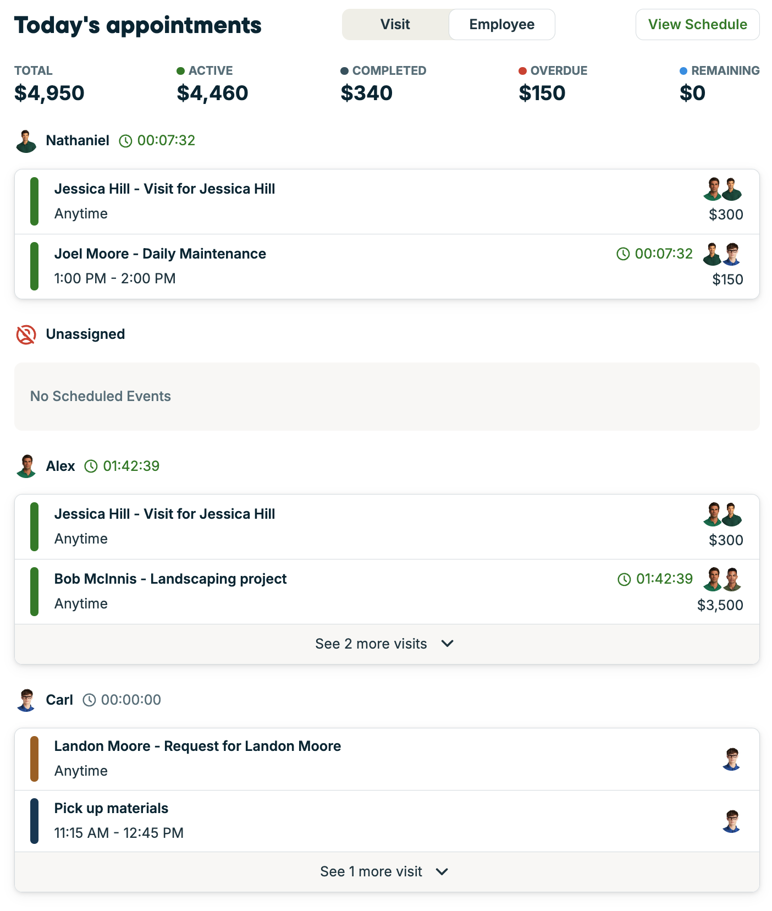Image resolution: width=772 pixels, height=911 pixels.
Task: Click the clock icon on Bob McInnis visit
Action: [624, 579]
